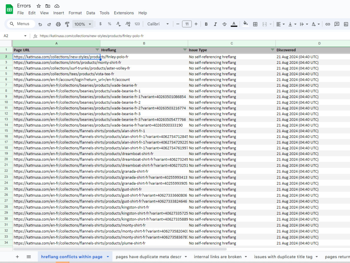Toggle italic formatting
Image resolution: width=350 pixels, height=263 pixels.
coord(215,24)
